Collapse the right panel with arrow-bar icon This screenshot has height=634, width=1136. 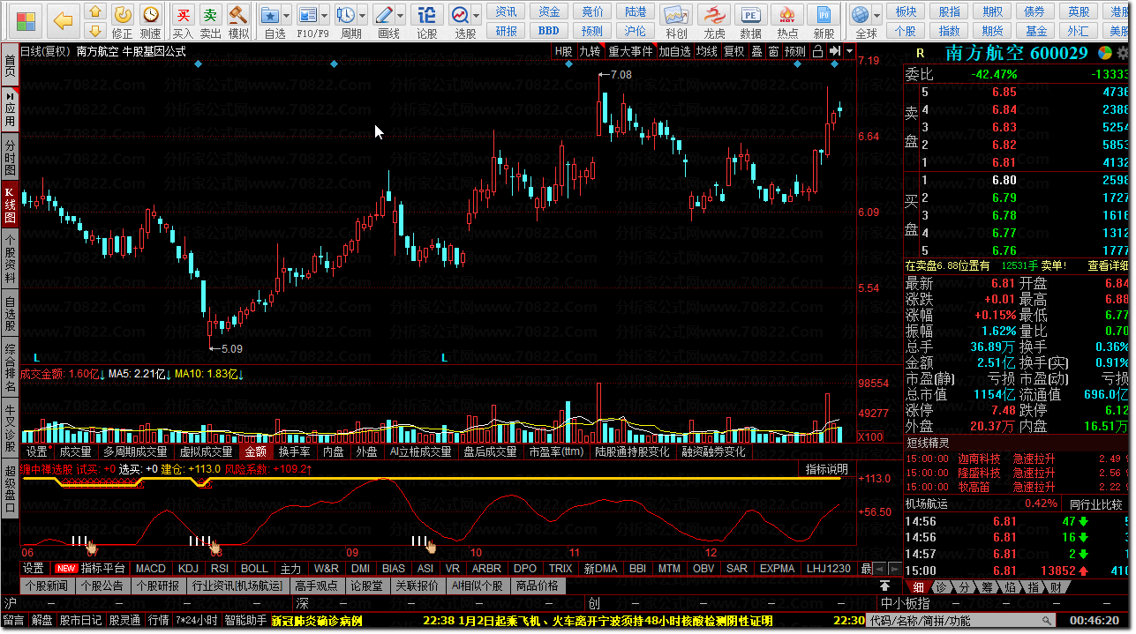click(834, 51)
